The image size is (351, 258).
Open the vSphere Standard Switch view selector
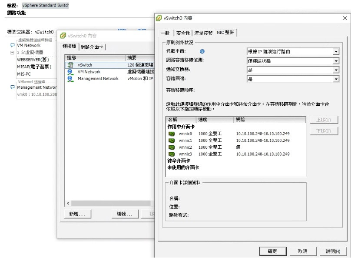(46, 5)
